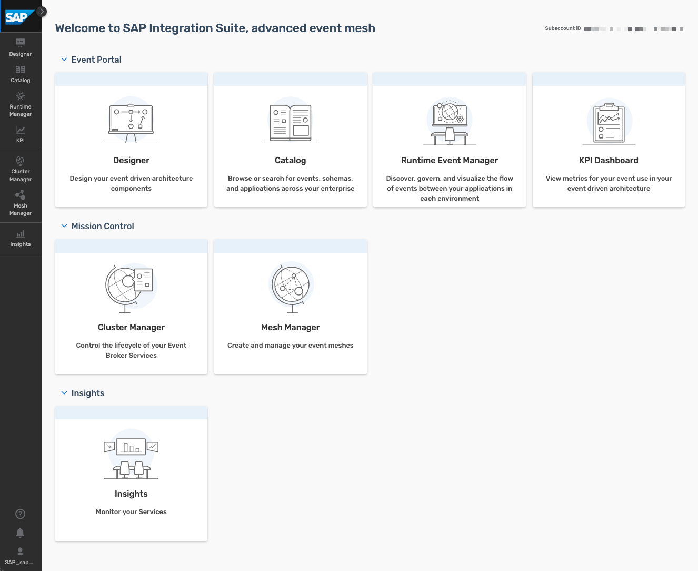Image resolution: width=698 pixels, height=571 pixels.
Task: Click 'Create and manage your event meshes' text
Action: point(291,345)
